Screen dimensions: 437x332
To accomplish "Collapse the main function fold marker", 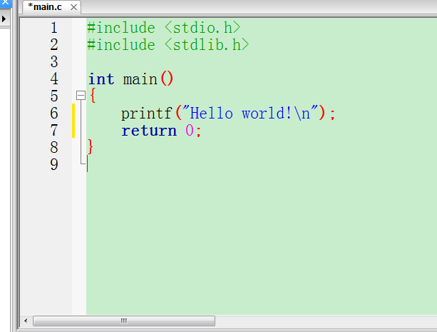I will pyautogui.click(x=81, y=96).
